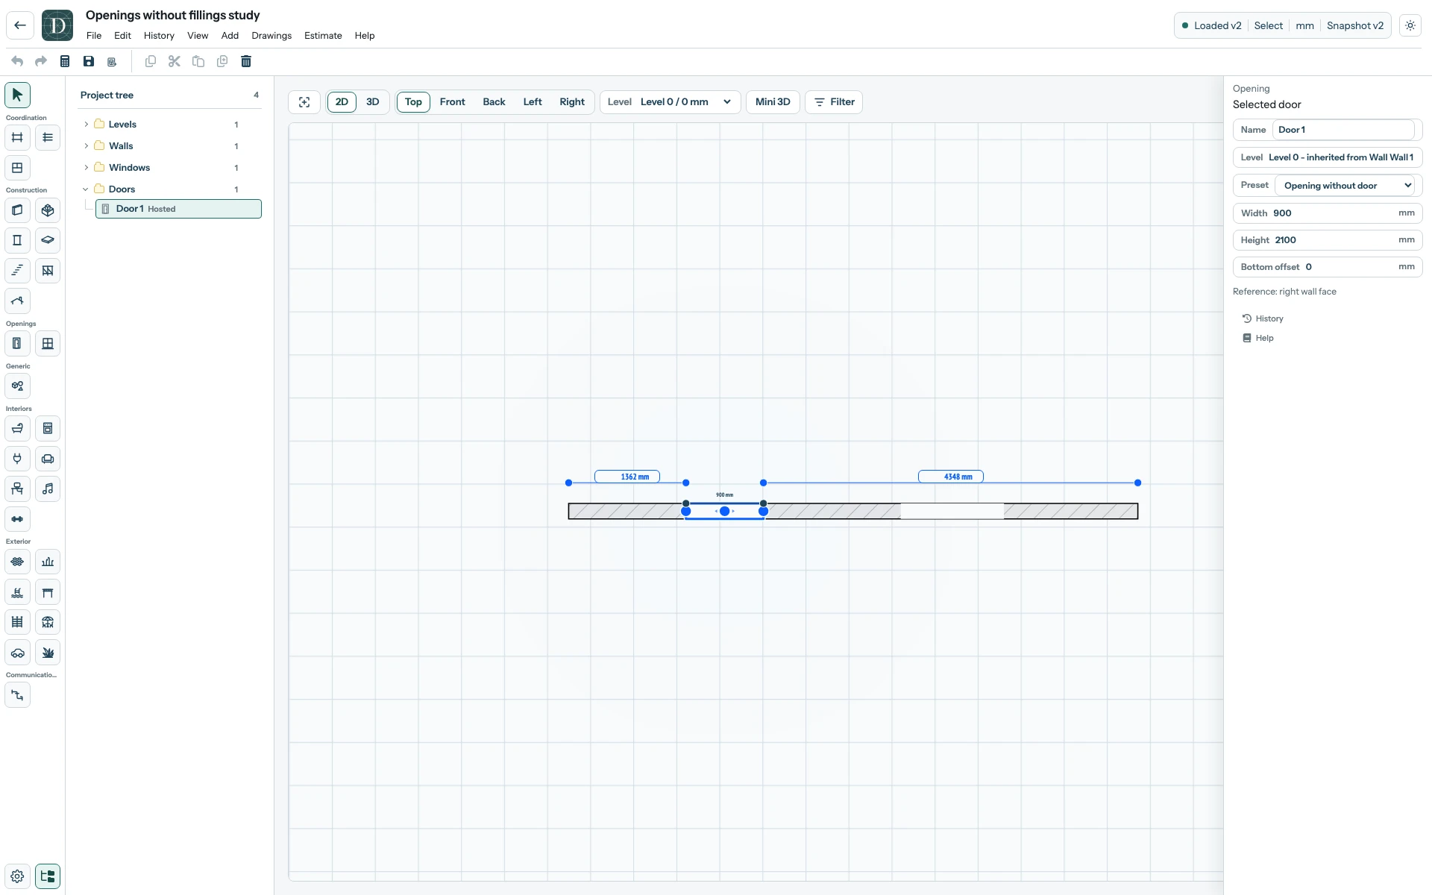Image resolution: width=1432 pixels, height=895 pixels.
Task: Activate the selection arrow tool
Action: click(17, 95)
